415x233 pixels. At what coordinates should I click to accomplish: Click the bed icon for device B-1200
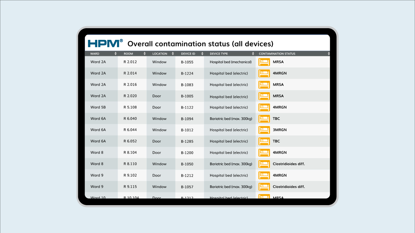point(264,153)
